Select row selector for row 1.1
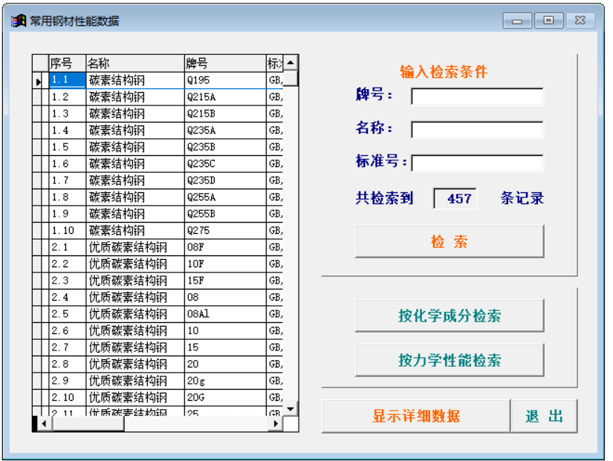 coord(39,80)
